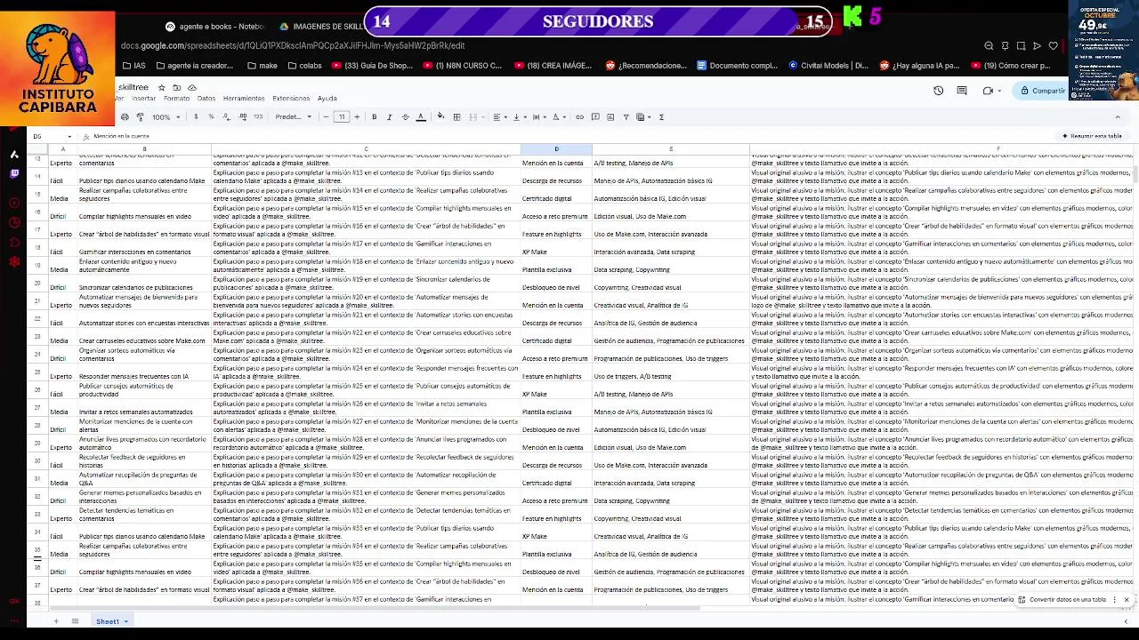Click Resumir esta tabla button
Viewport: 1139px width, 640px height.
coord(1091,136)
